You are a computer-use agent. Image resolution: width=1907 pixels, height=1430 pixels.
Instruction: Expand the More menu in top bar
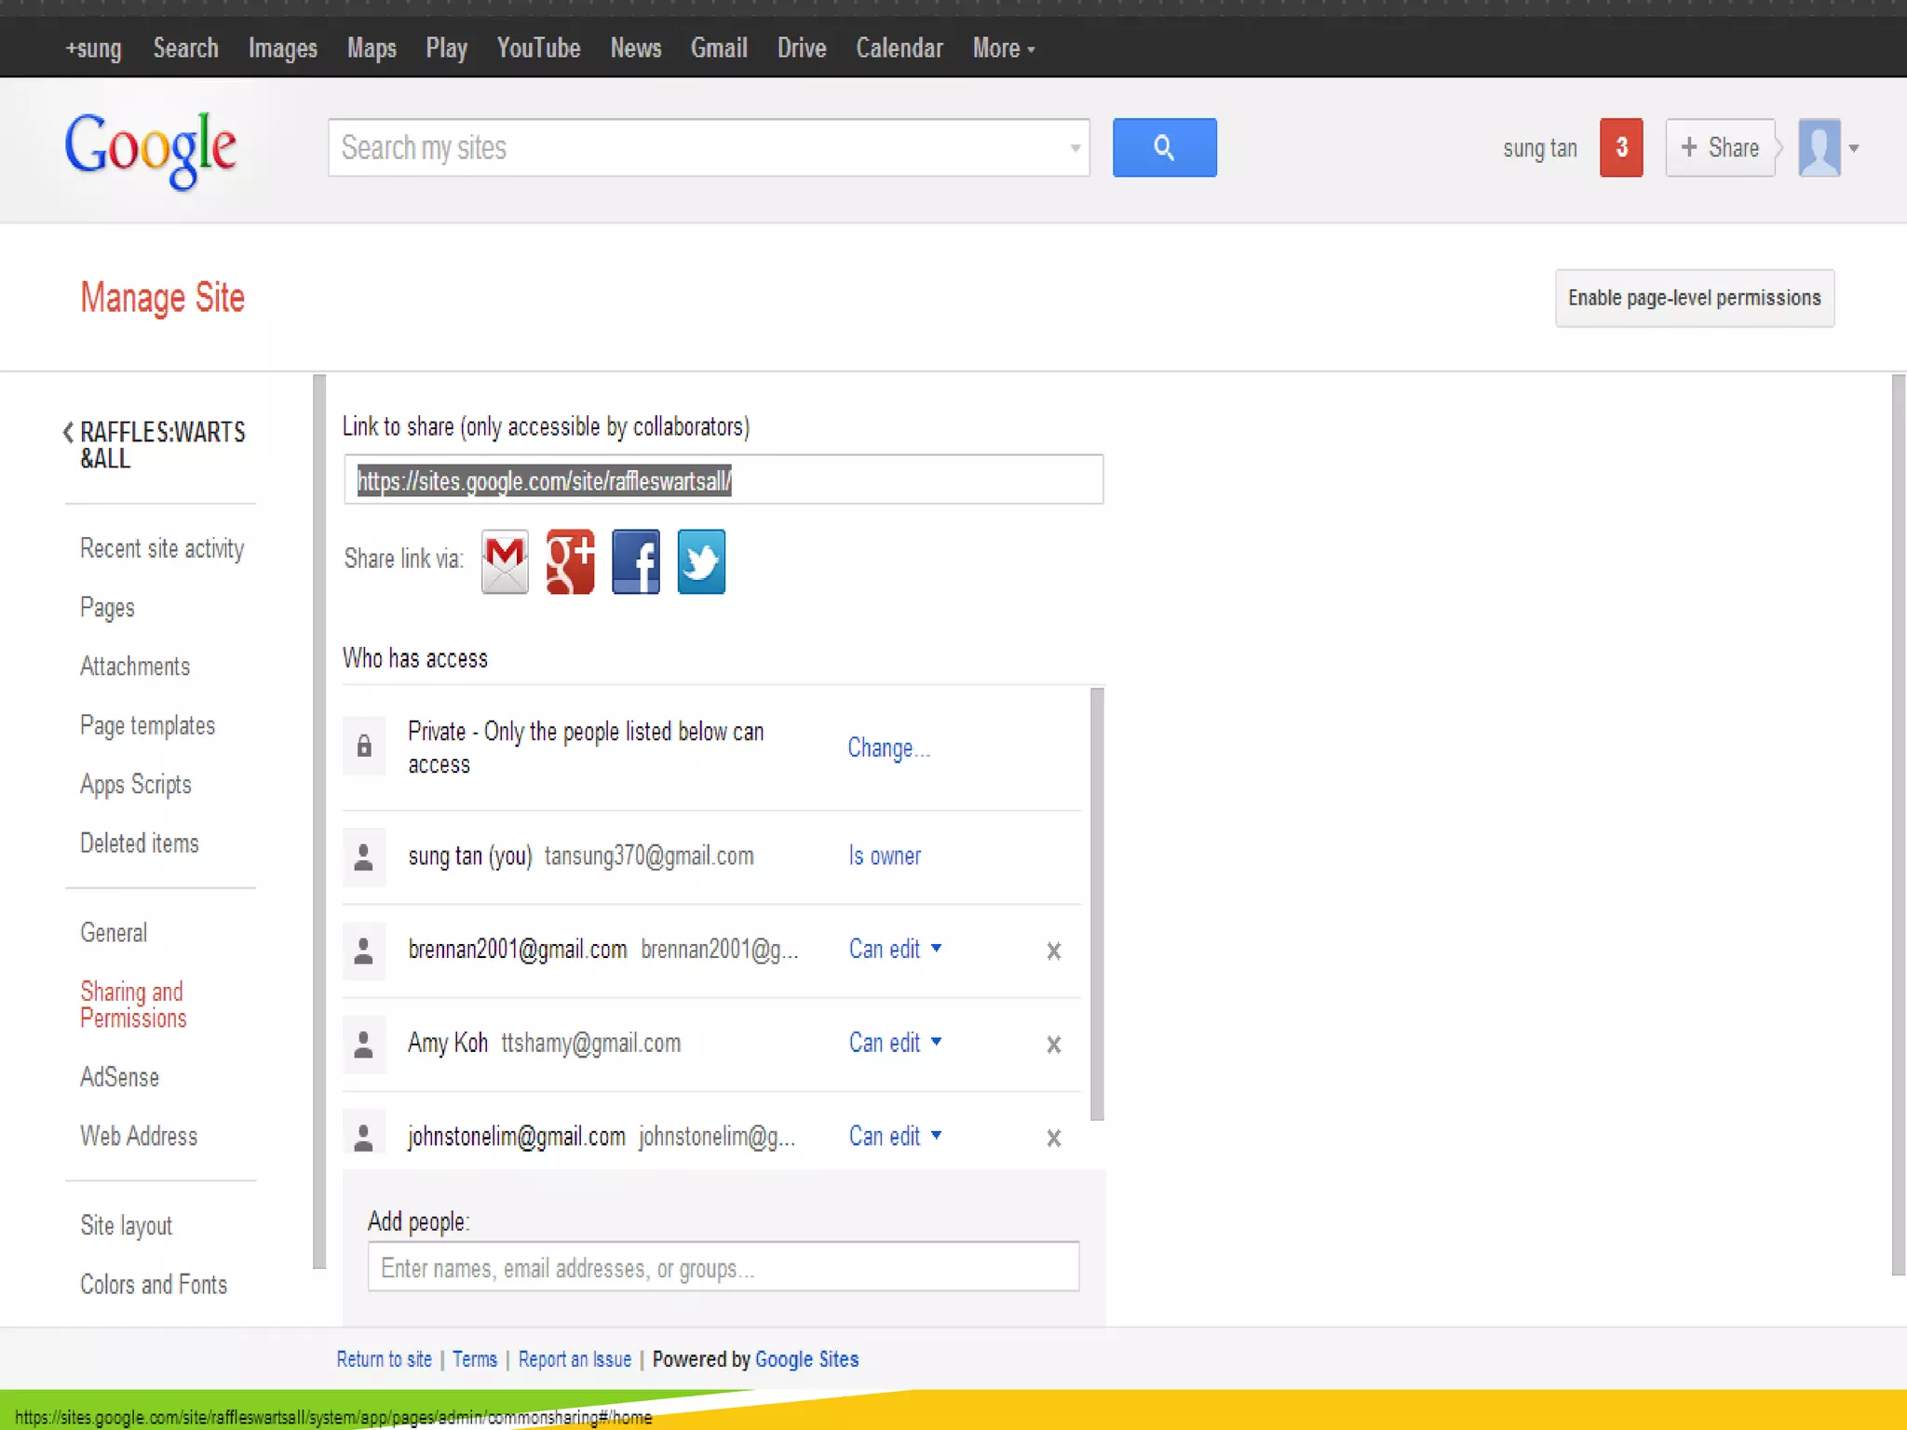pos(1003,48)
